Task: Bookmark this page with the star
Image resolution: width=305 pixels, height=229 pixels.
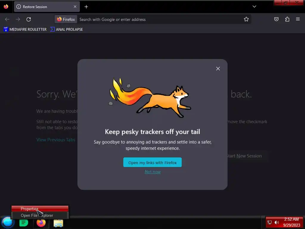Action: pyautogui.click(x=246, y=19)
